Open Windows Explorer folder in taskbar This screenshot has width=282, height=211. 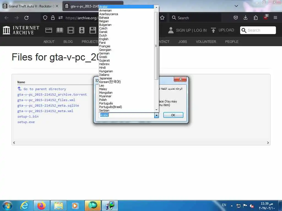[59, 206]
